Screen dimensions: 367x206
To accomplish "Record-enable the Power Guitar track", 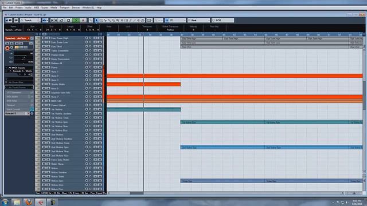I will tap(87, 105).
